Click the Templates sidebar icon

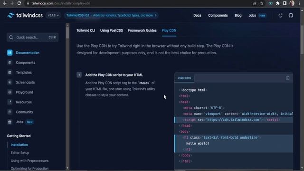[x=9, y=72]
